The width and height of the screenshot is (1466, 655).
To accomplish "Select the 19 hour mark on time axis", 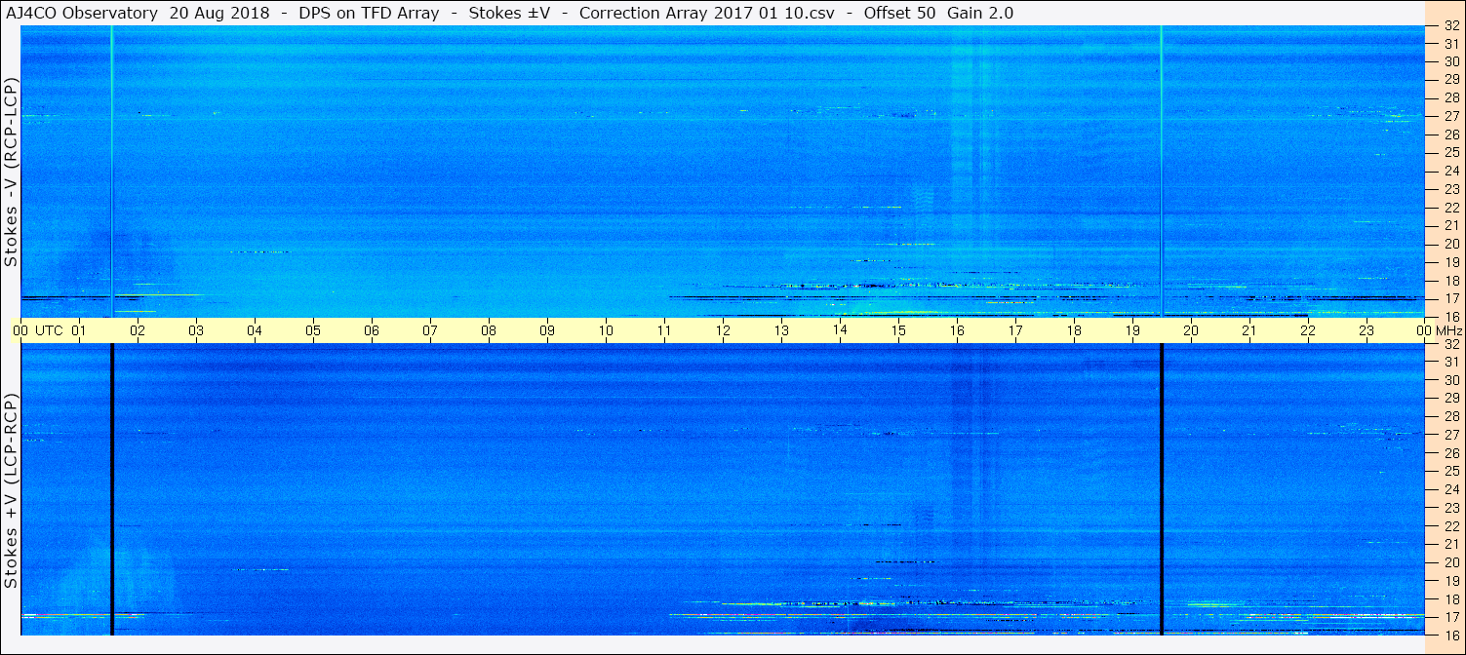I will (x=1132, y=330).
